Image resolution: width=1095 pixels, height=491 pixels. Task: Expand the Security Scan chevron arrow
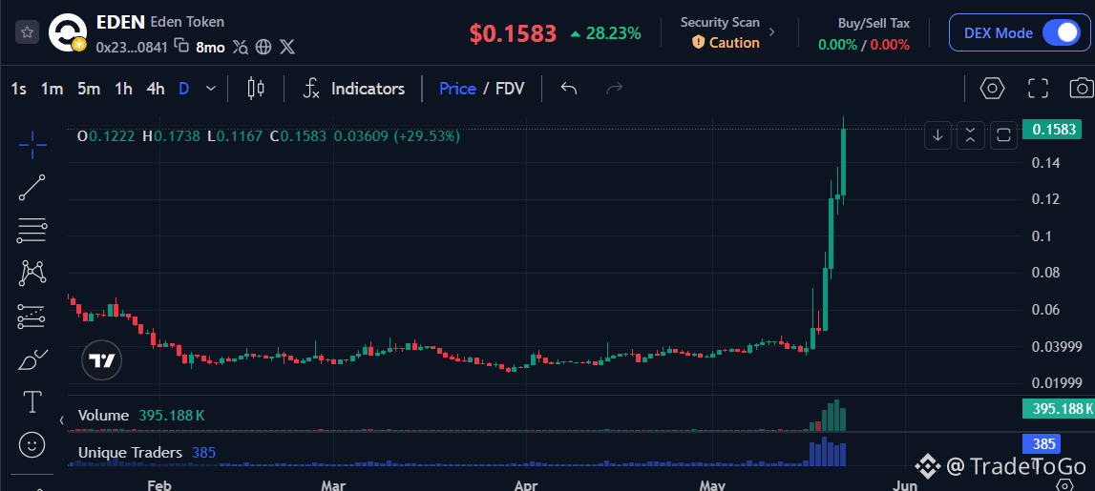tap(771, 32)
